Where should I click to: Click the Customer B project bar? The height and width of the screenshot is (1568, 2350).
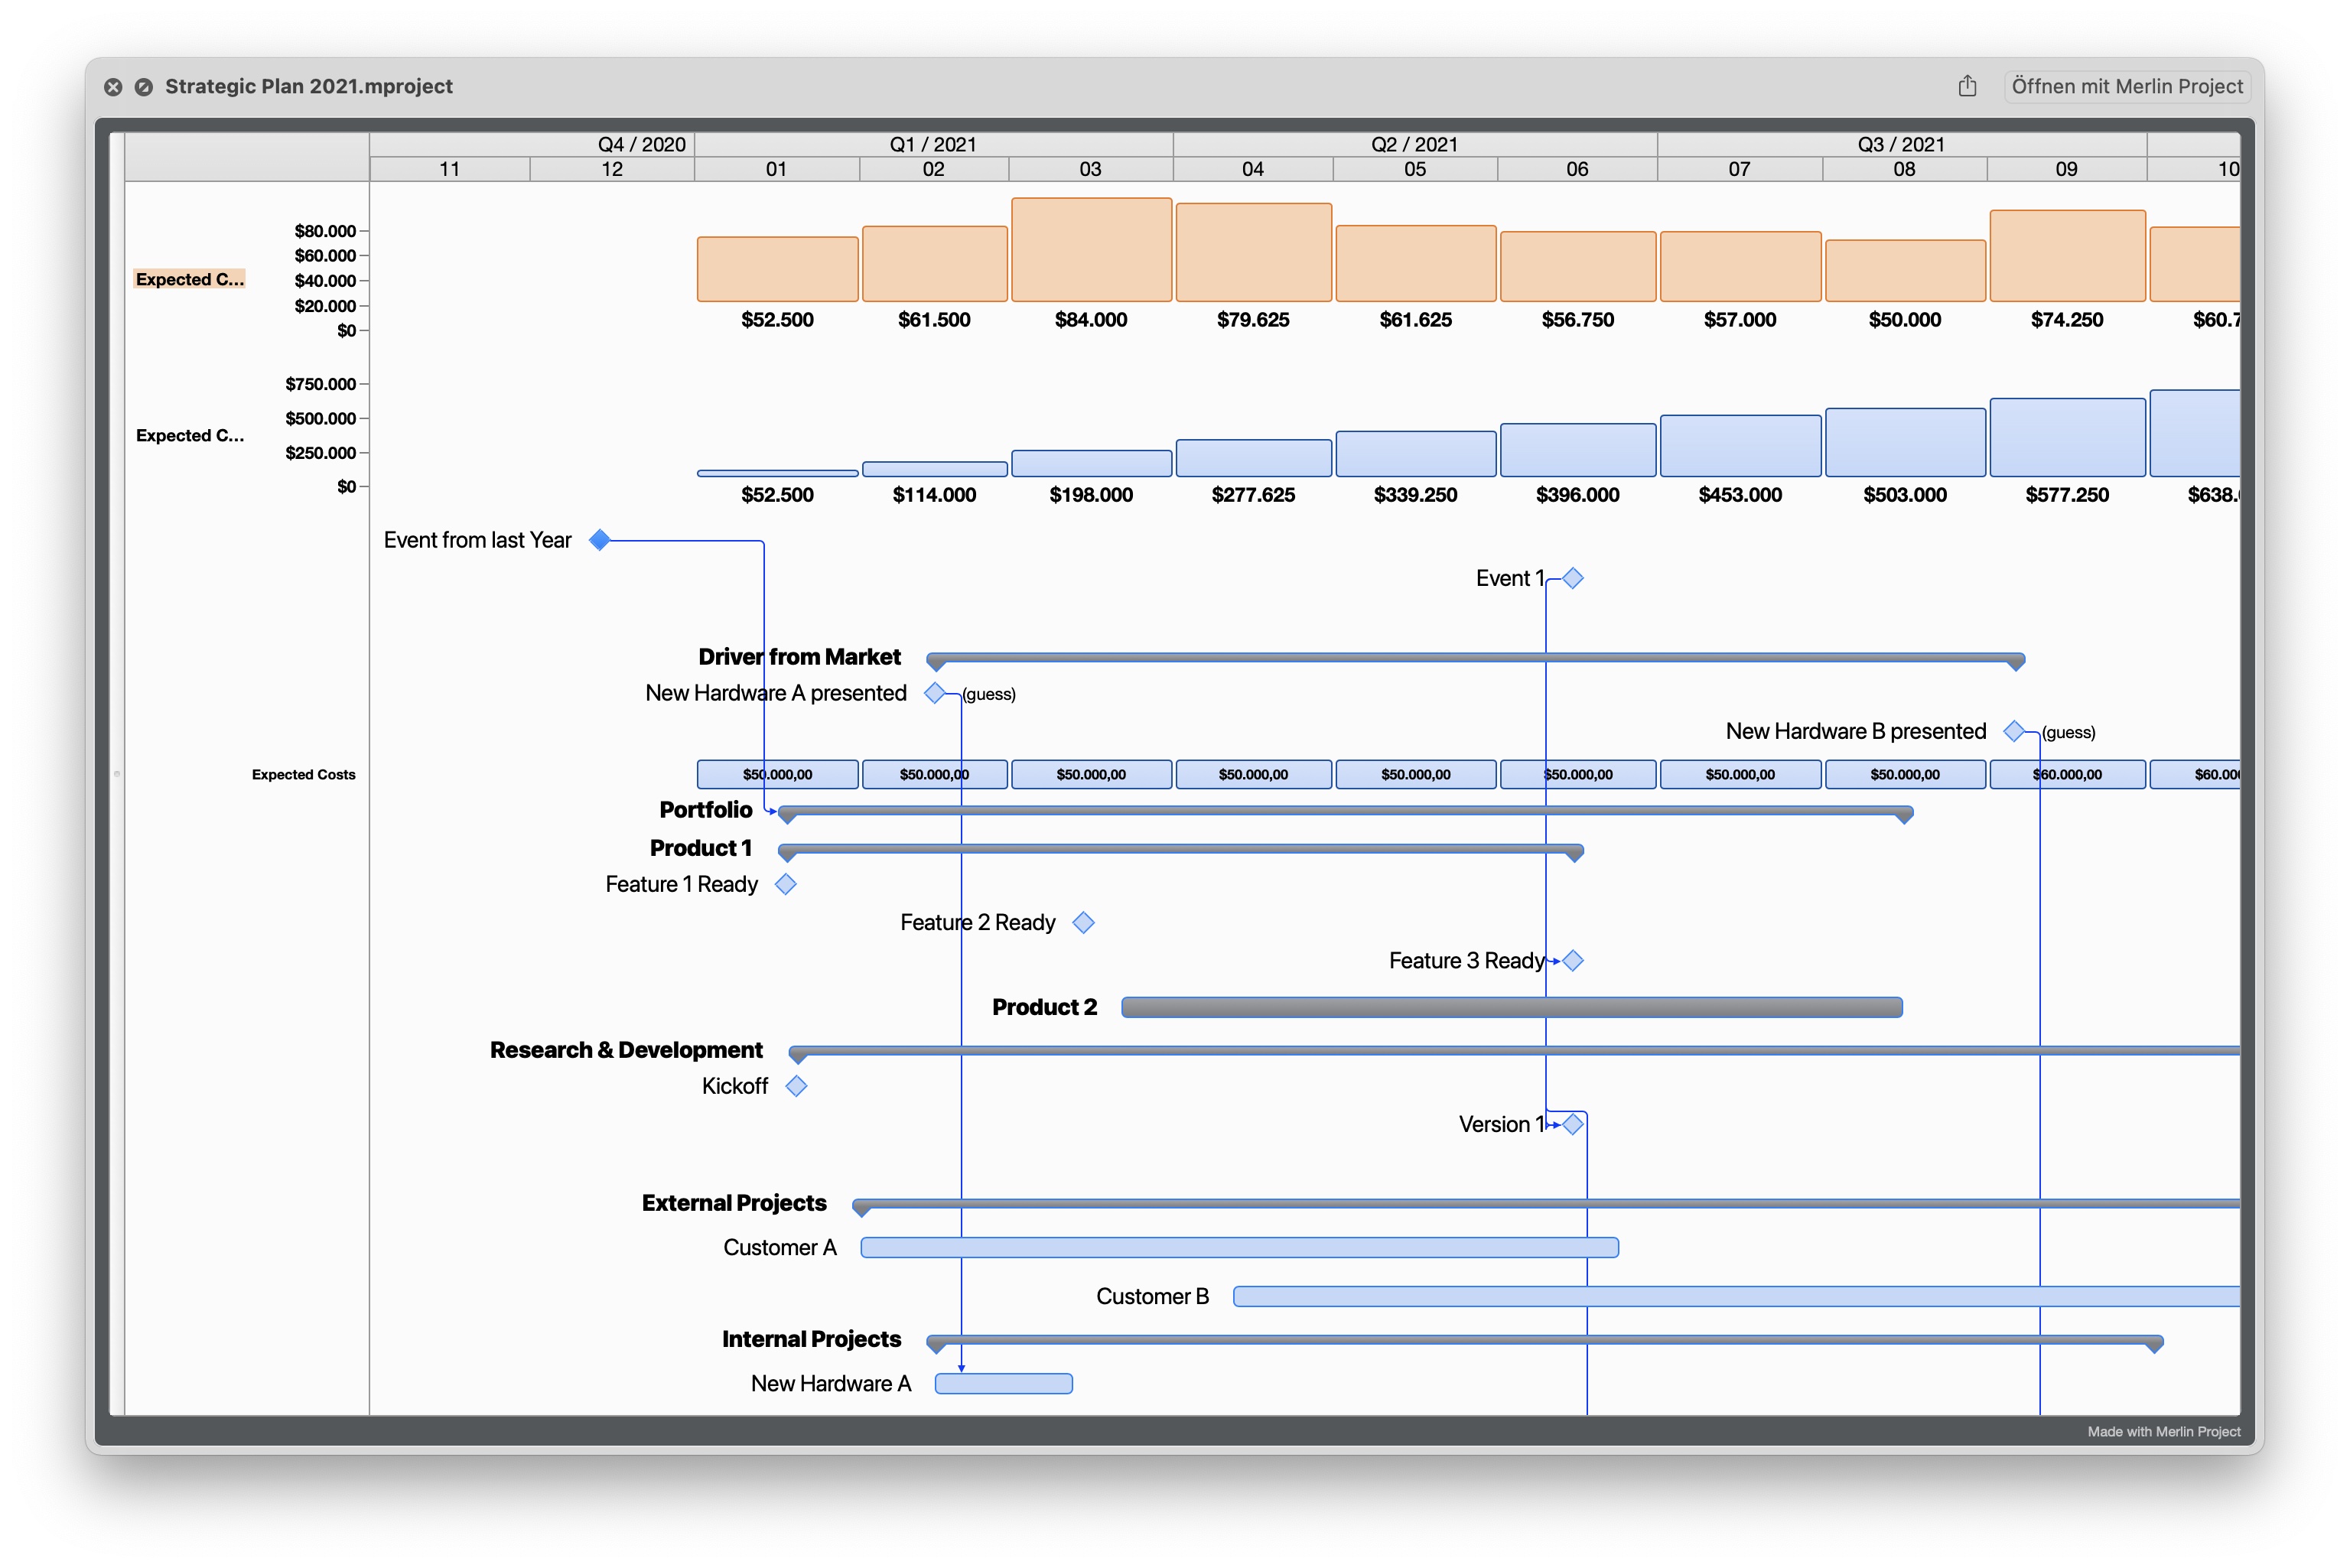point(1700,1295)
